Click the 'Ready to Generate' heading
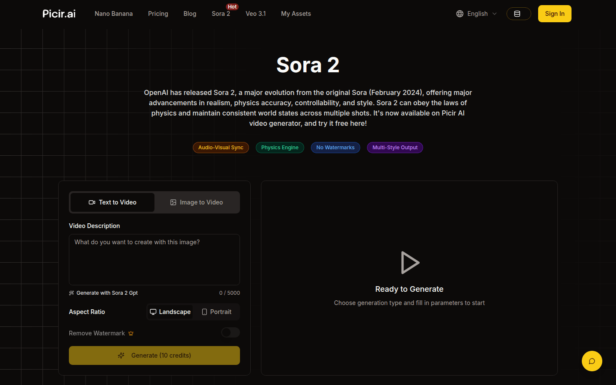 [x=409, y=289]
